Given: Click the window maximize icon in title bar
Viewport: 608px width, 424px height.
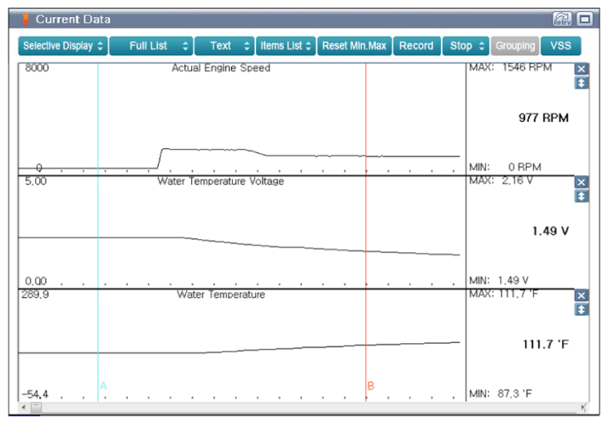Looking at the screenshot, I should pyautogui.click(x=584, y=19).
